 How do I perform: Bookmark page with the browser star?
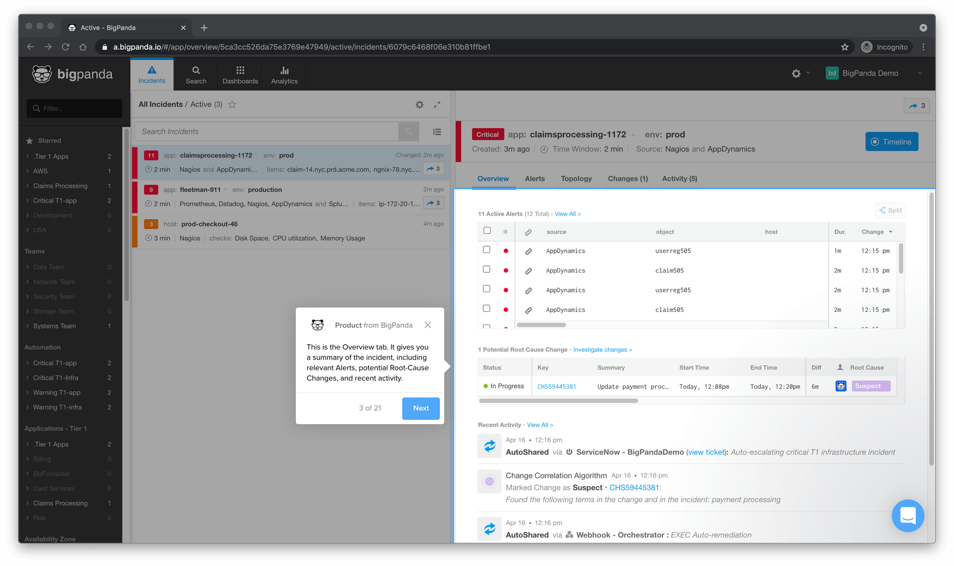click(845, 47)
